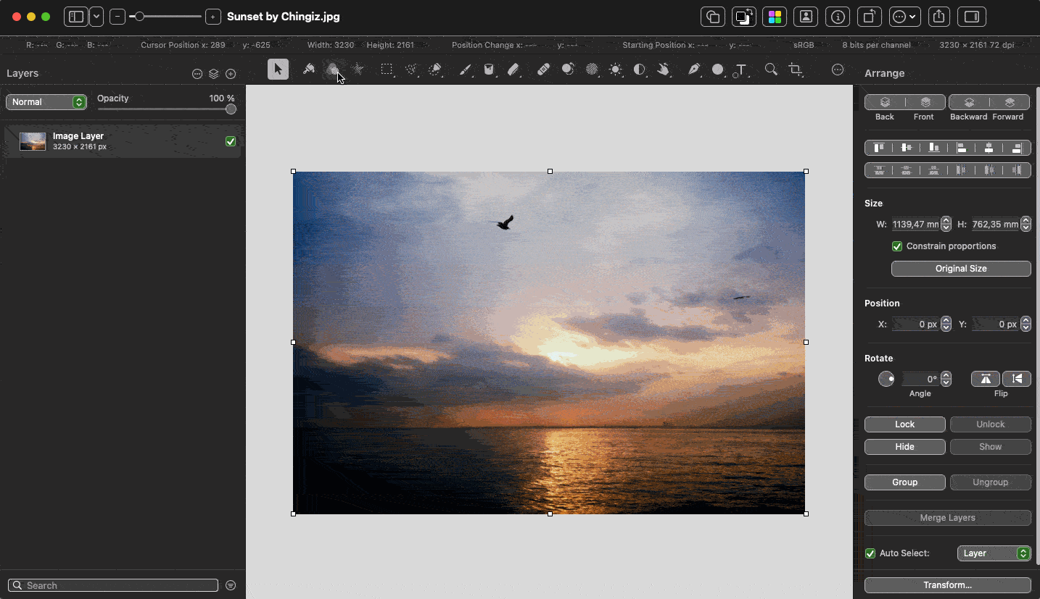Add a new layer with plus icon
Viewport: 1040px width, 599px height.
(x=231, y=74)
